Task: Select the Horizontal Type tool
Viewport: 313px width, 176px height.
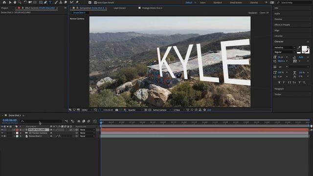Action: point(50,2)
